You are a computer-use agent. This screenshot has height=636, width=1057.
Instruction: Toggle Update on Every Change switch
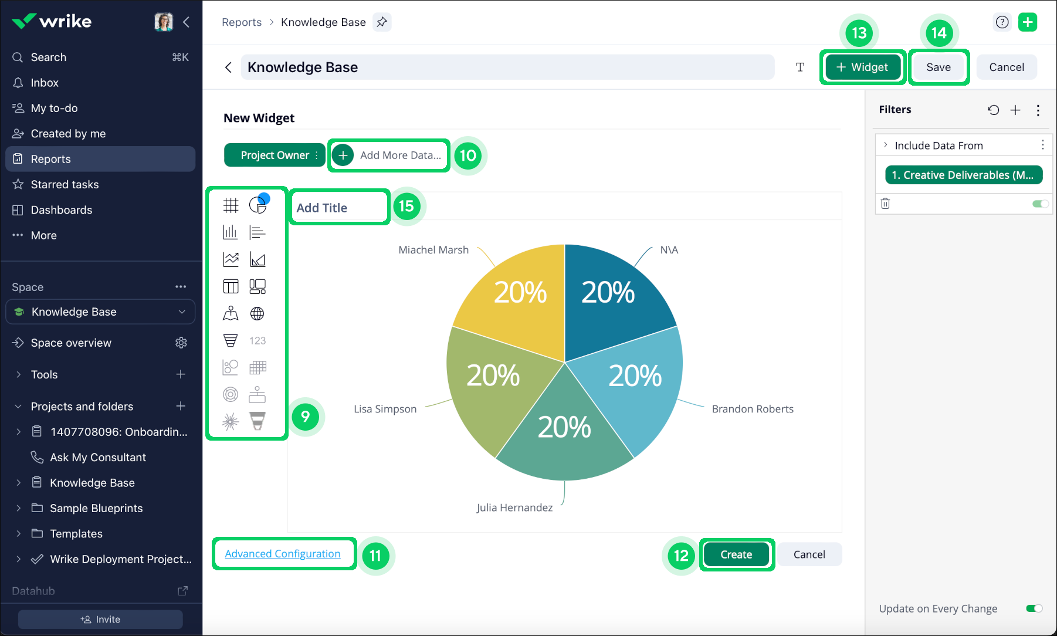(1034, 608)
